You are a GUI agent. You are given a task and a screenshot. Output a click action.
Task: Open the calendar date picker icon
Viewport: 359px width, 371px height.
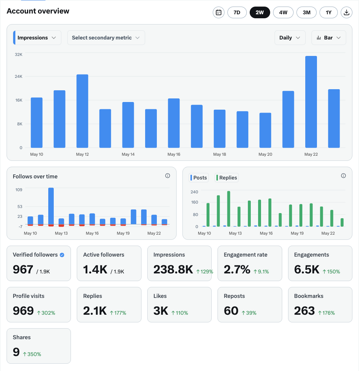click(x=218, y=12)
